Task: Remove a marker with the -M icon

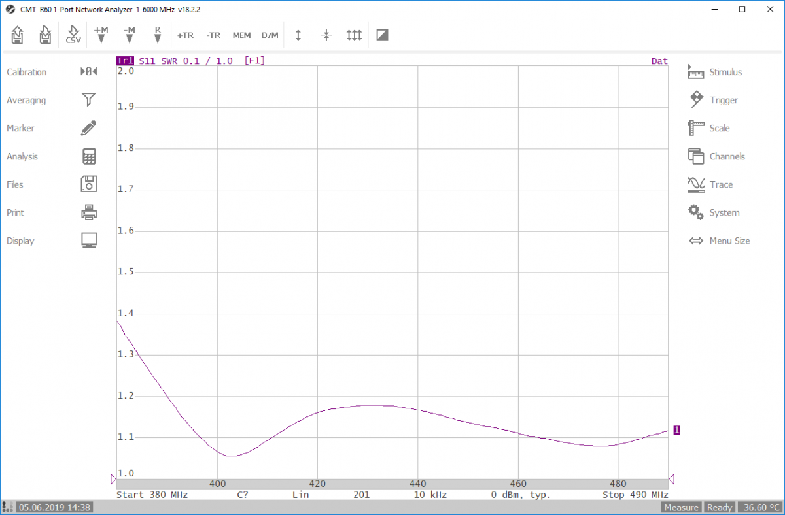Action: click(x=130, y=35)
